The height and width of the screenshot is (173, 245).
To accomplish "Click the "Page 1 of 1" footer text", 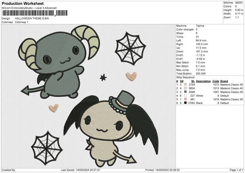I will pos(236,170).
